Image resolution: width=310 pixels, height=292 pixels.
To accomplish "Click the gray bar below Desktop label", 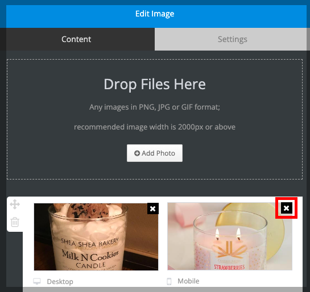I will click(x=163, y=289).
